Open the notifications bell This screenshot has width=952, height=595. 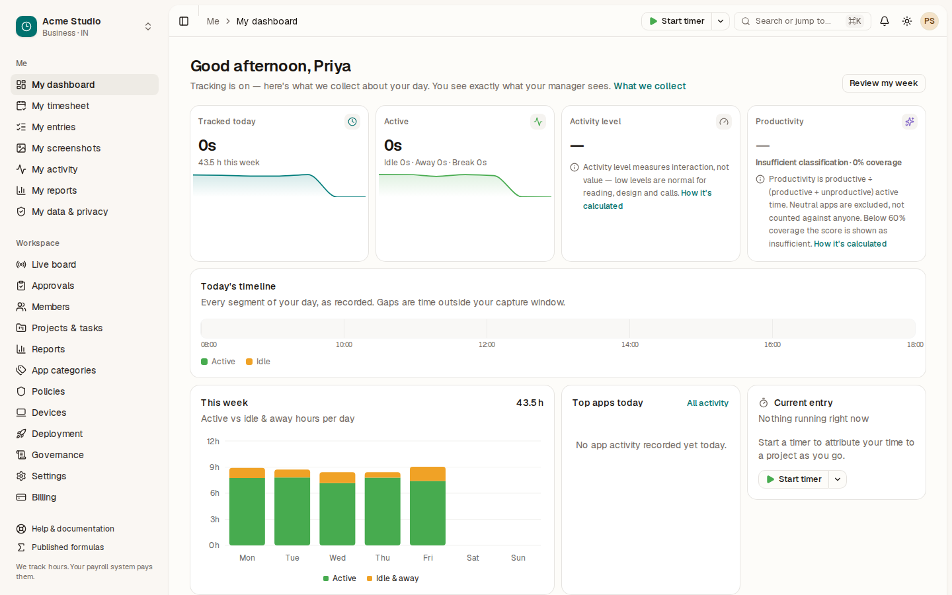pos(885,21)
